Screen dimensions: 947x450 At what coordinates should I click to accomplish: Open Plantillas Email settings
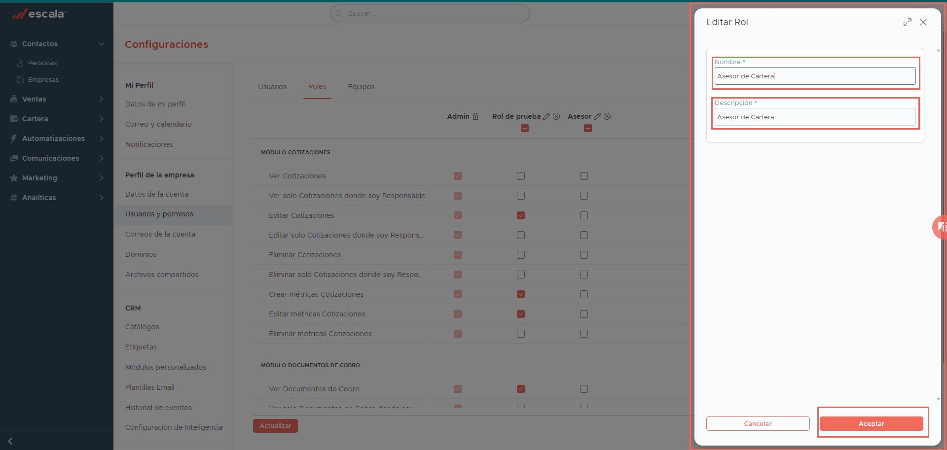point(150,387)
